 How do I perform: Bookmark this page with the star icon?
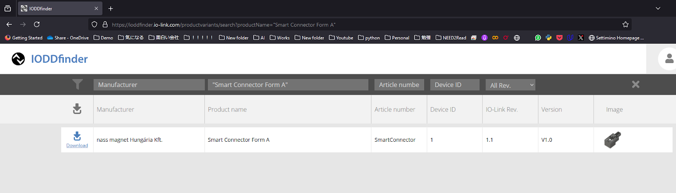tap(625, 24)
